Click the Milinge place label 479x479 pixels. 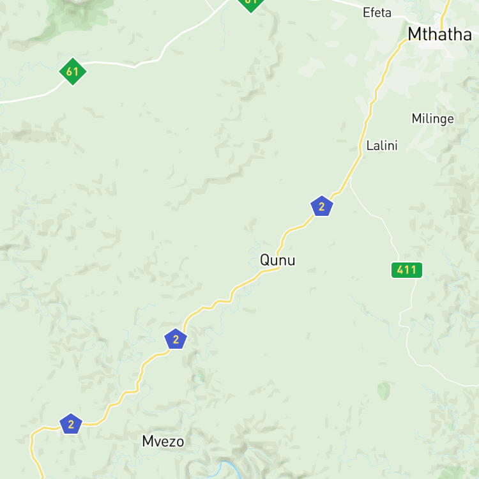pyautogui.click(x=432, y=119)
